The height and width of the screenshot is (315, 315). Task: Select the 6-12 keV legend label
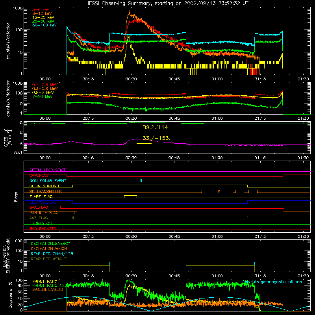point(42,13)
